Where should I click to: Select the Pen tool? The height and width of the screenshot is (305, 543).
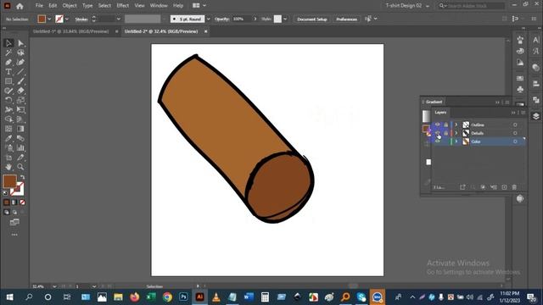(x=8, y=62)
